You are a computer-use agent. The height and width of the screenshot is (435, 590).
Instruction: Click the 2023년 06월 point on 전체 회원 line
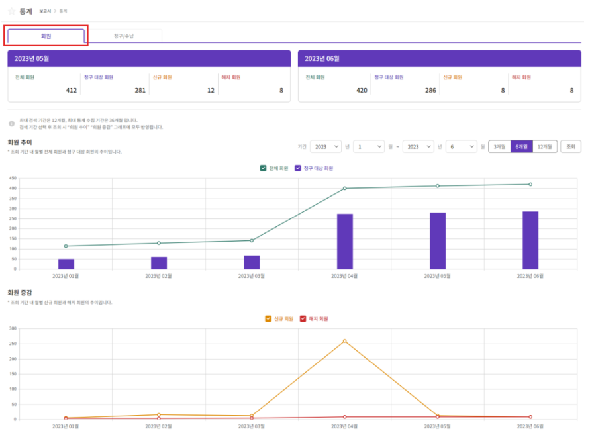point(530,184)
